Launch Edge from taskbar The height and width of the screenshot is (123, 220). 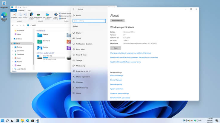27,121
